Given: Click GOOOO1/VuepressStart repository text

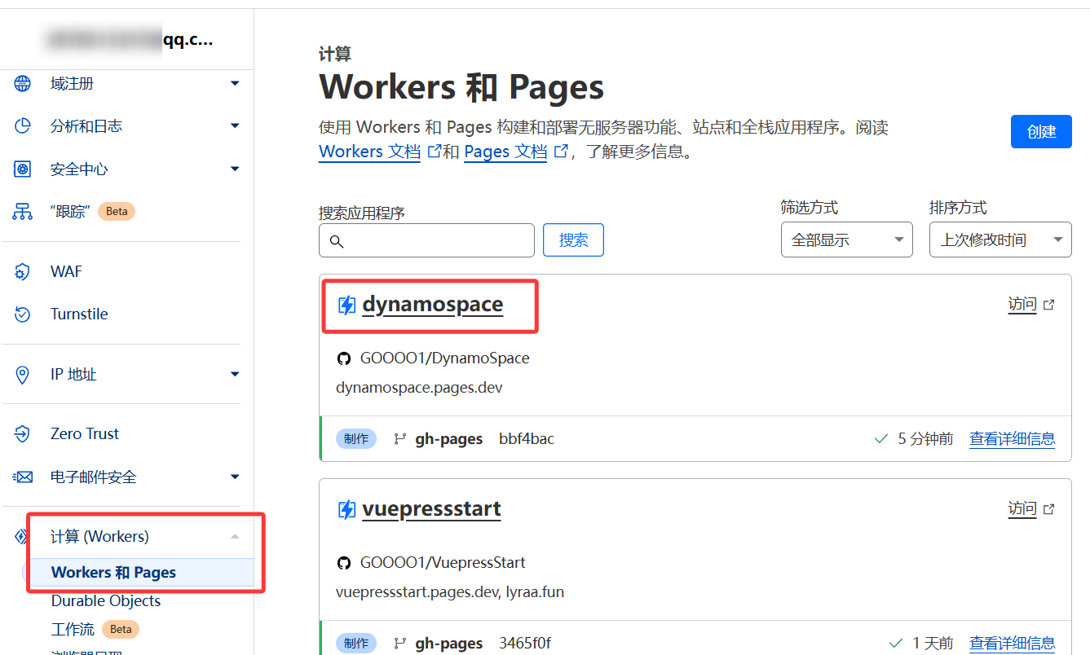Looking at the screenshot, I should (x=443, y=563).
